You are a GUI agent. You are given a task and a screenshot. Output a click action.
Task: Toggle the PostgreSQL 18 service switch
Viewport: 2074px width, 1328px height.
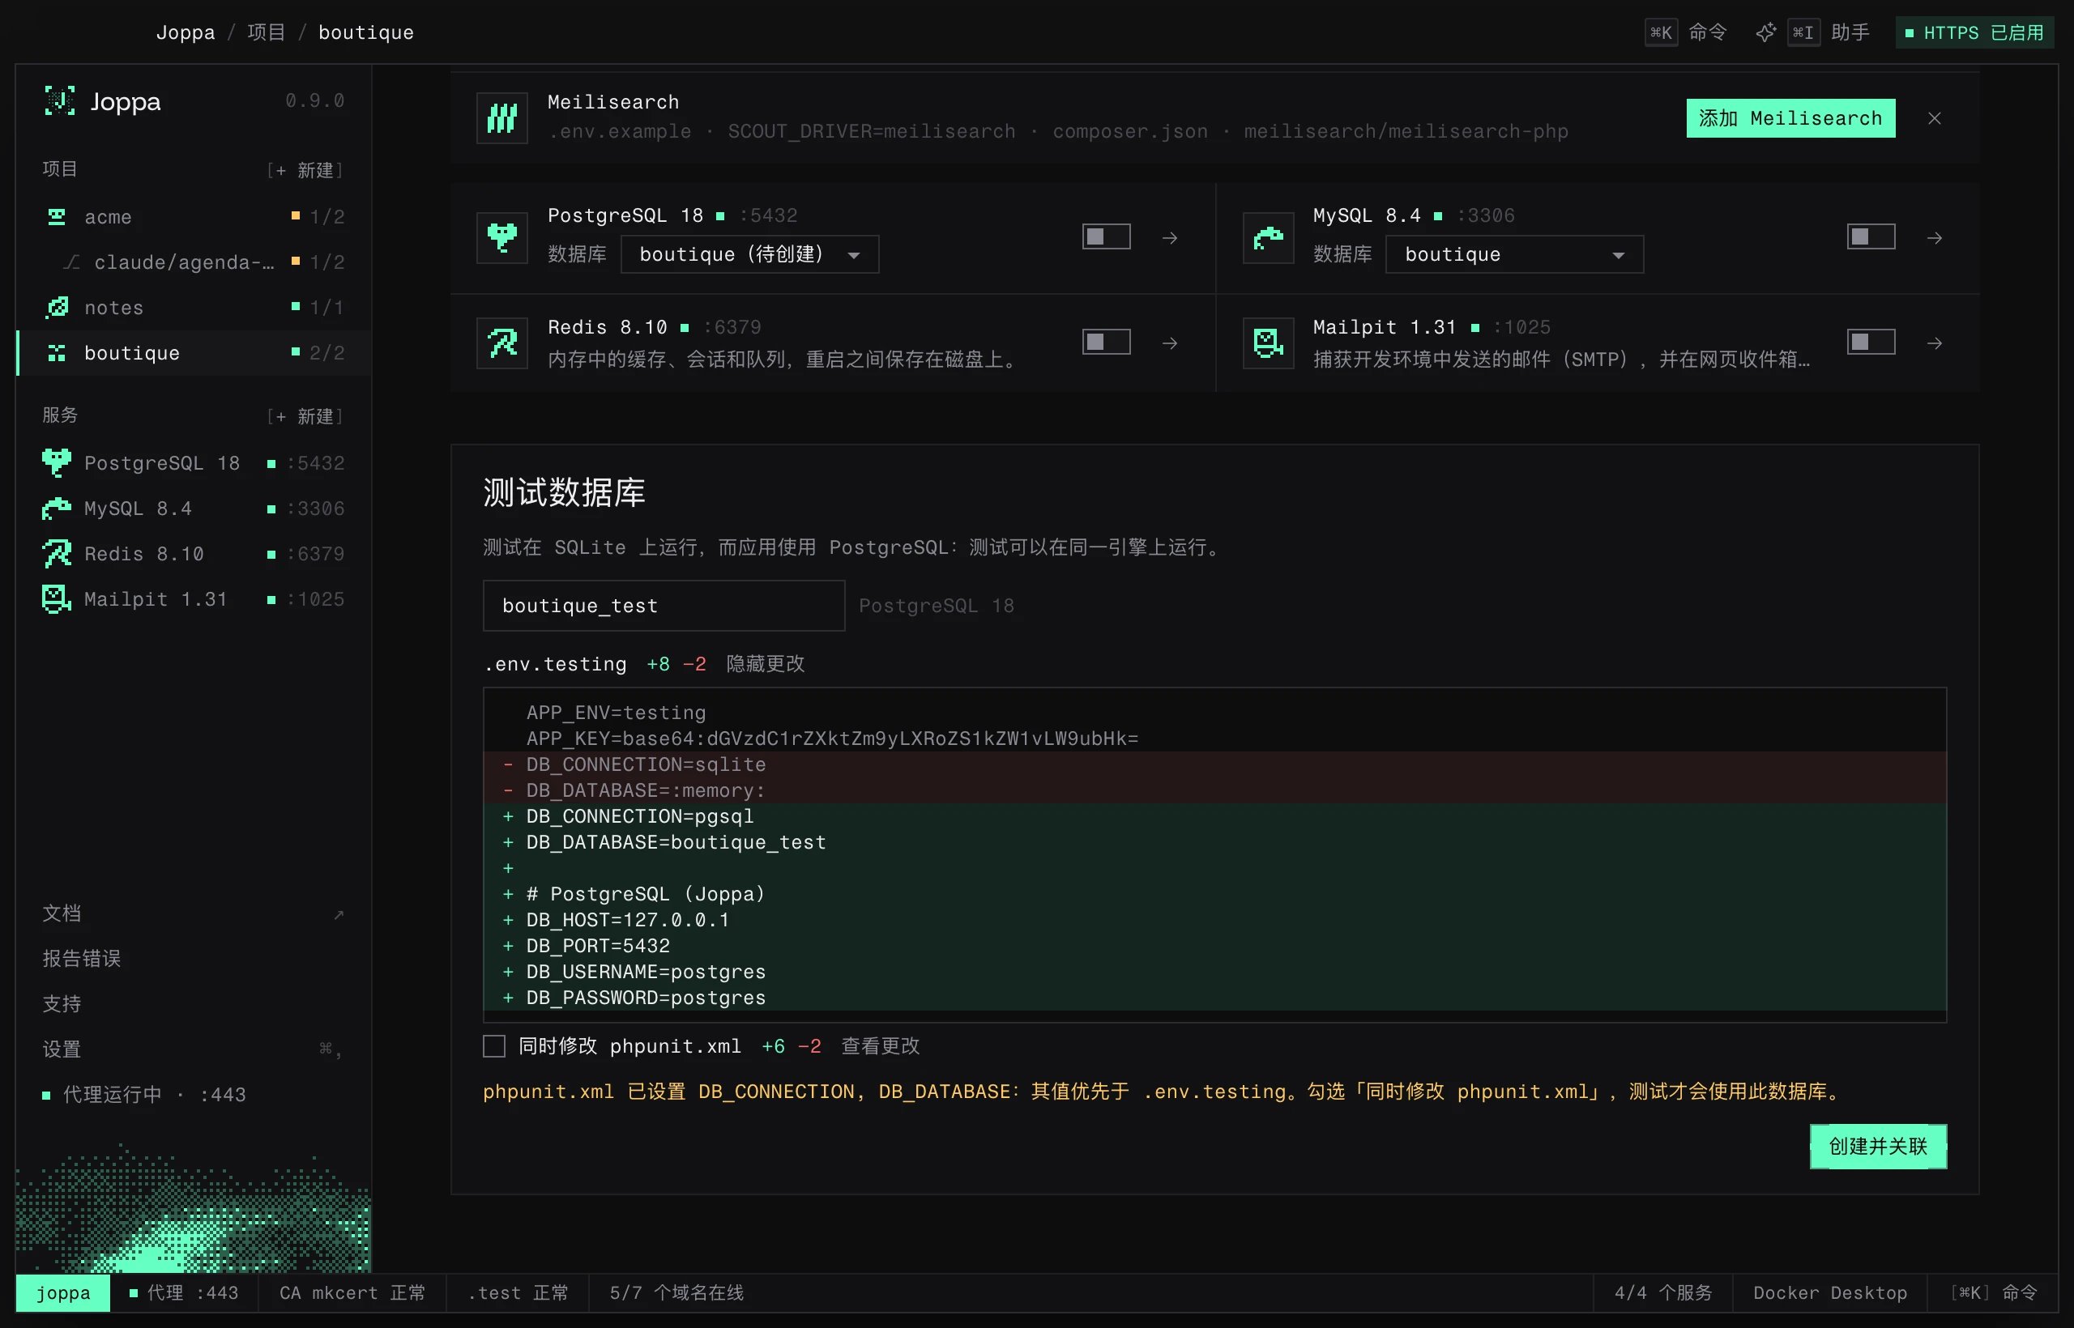1106,237
